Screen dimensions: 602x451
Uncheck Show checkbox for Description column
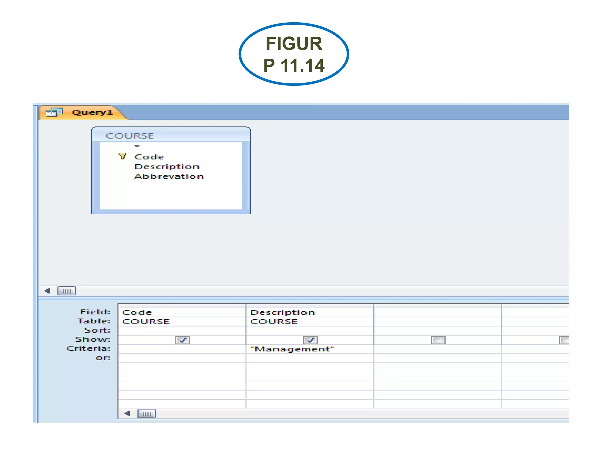coord(310,340)
